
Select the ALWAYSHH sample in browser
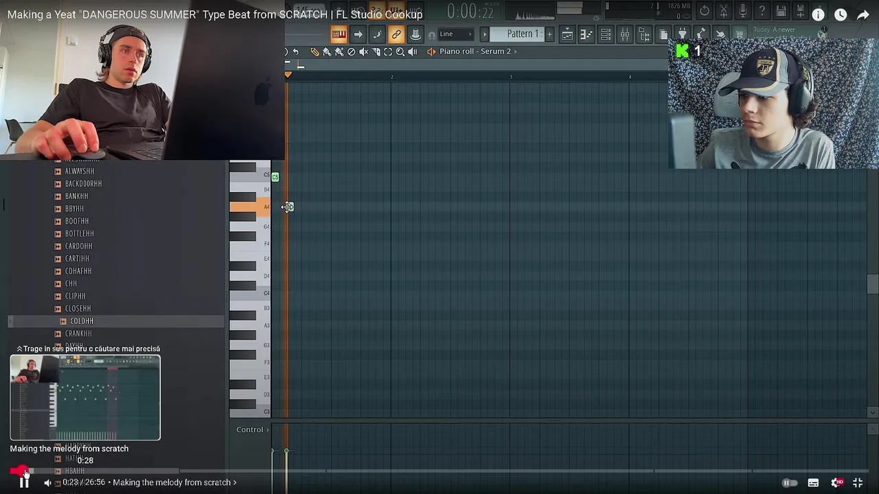coord(80,172)
